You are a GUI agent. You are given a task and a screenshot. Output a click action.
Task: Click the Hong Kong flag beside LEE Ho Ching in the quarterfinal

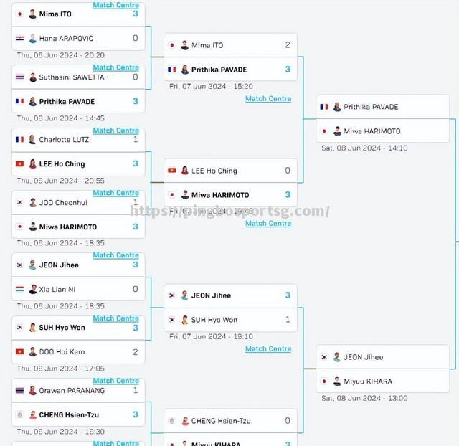click(x=172, y=171)
